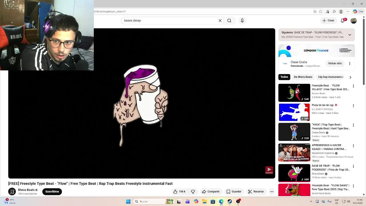Start voice search with the microphone icon
This screenshot has height=206, width=366.
point(242,21)
